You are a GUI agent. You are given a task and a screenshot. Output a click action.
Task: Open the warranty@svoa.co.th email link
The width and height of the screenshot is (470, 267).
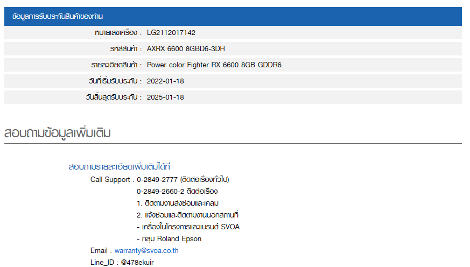146,250
